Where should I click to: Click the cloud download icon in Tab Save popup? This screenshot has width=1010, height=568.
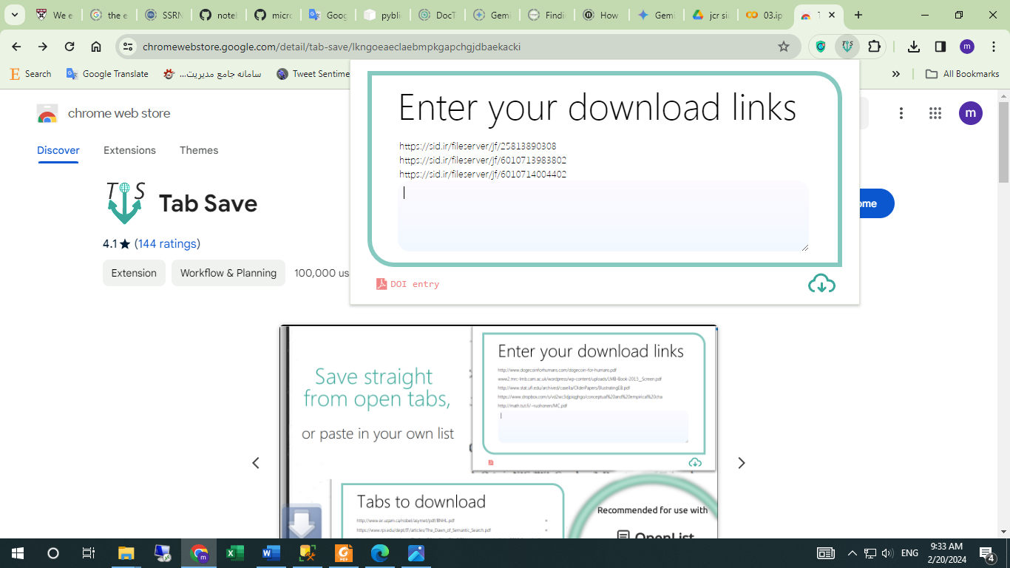pyautogui.click(x=821, y=283)
